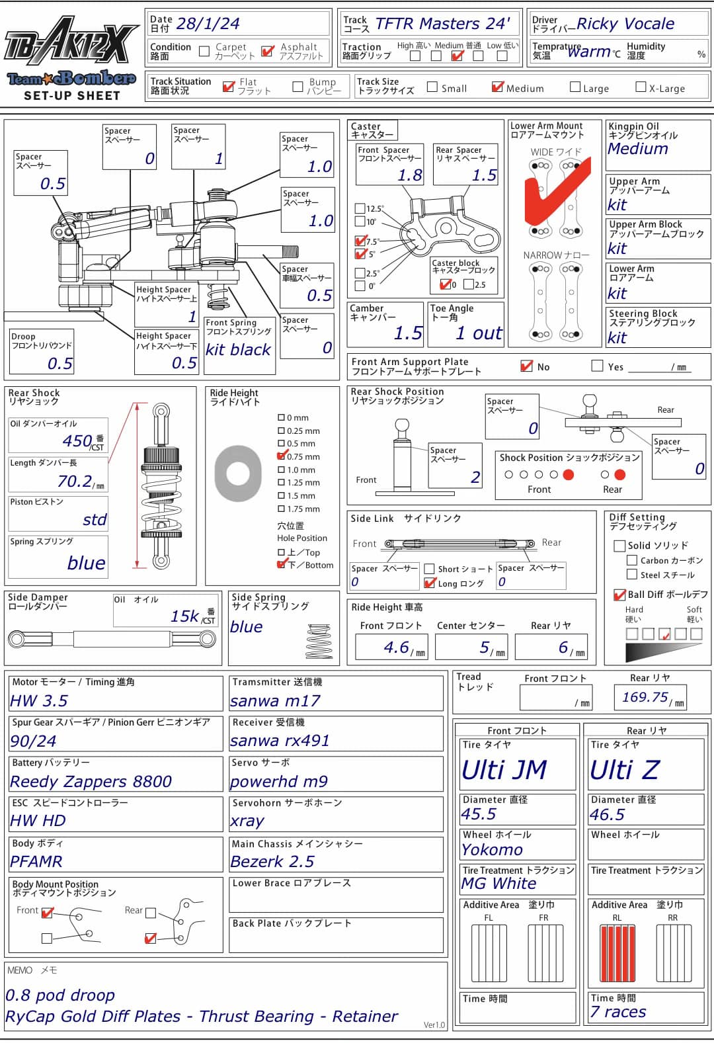
Task: Select the WIDE lower arm mount diagram
Action: point(556,198)
